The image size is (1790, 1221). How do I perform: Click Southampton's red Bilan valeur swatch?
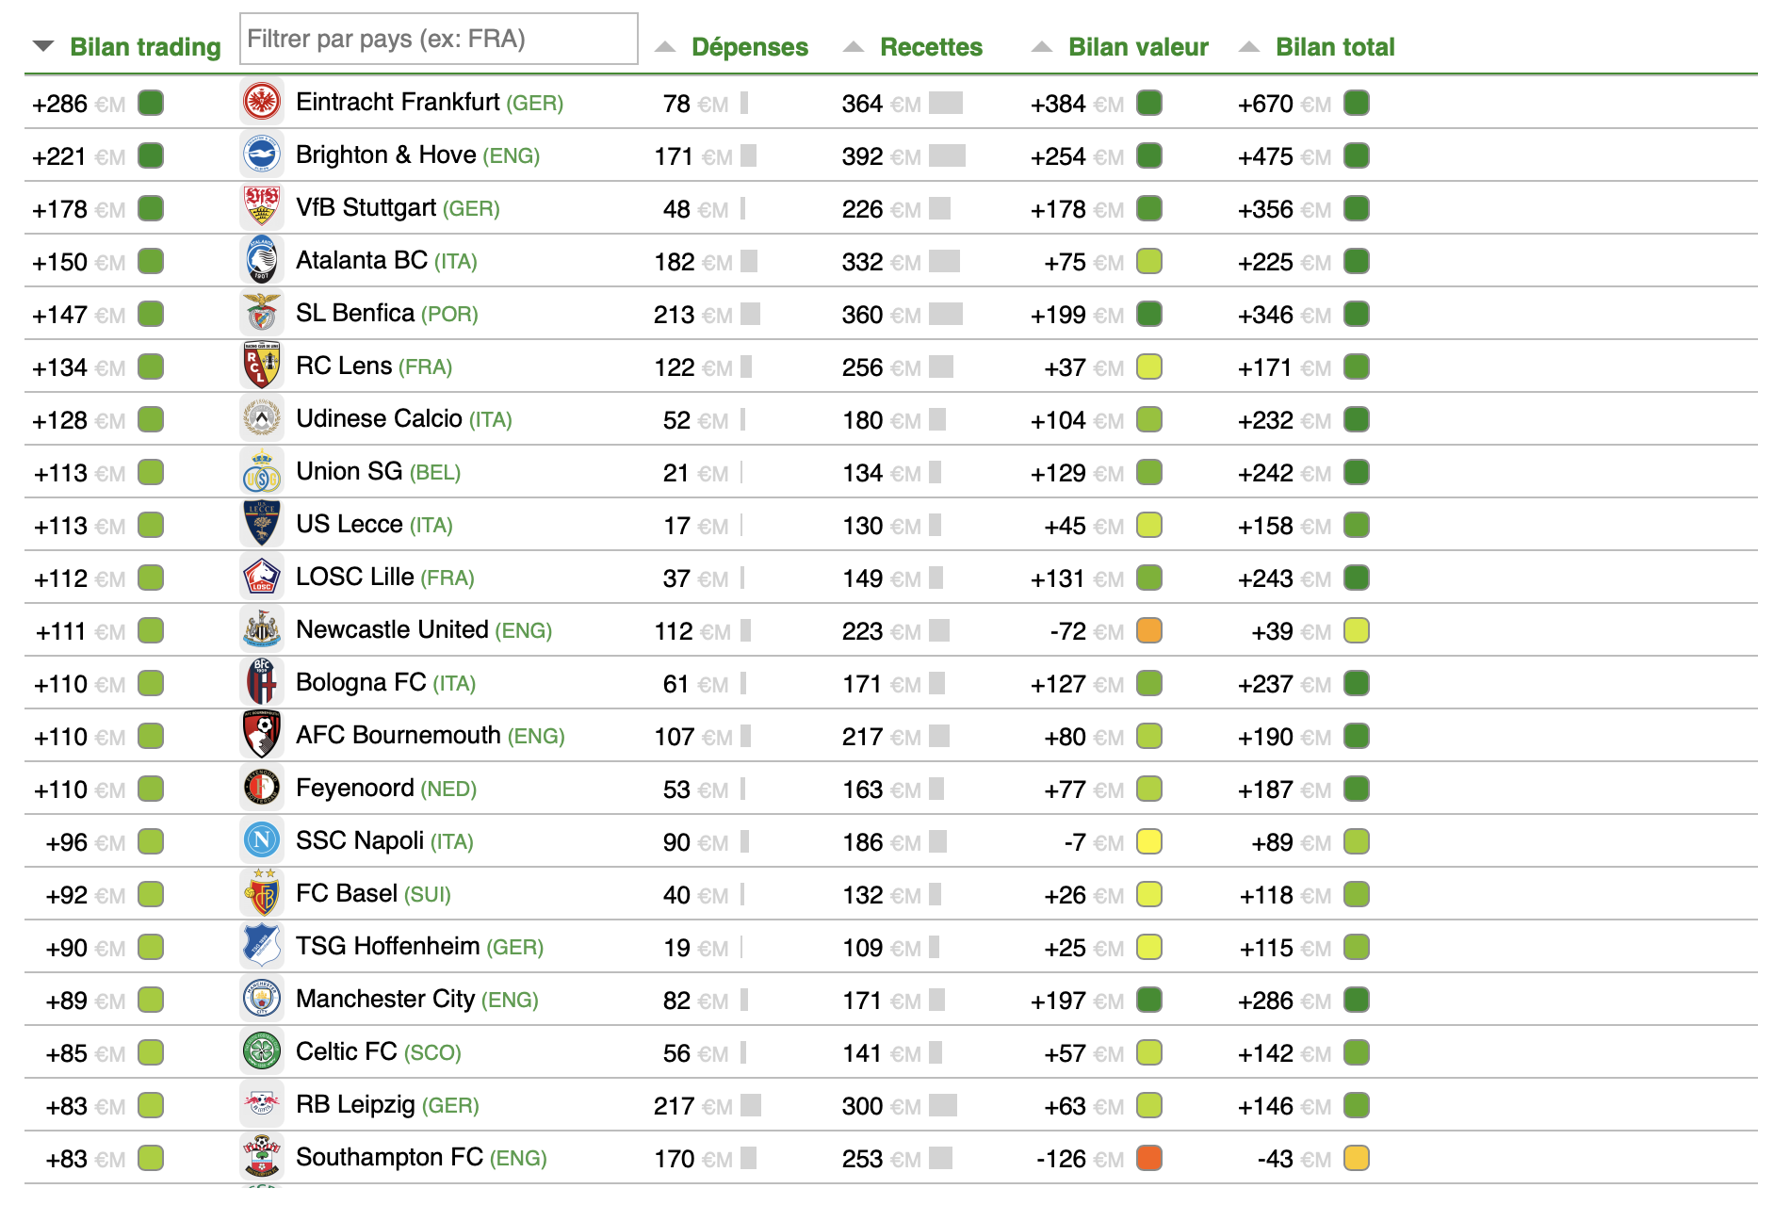(x=1149, y=1158)
